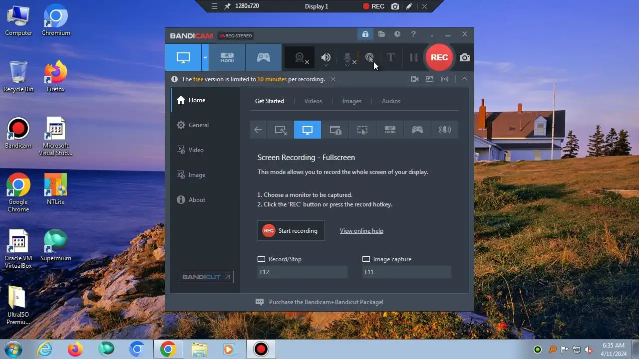Image resolution: width=639 pixels, height=359 pixels.
Task: Switch to the Videos tab
Action: [314, 101]
